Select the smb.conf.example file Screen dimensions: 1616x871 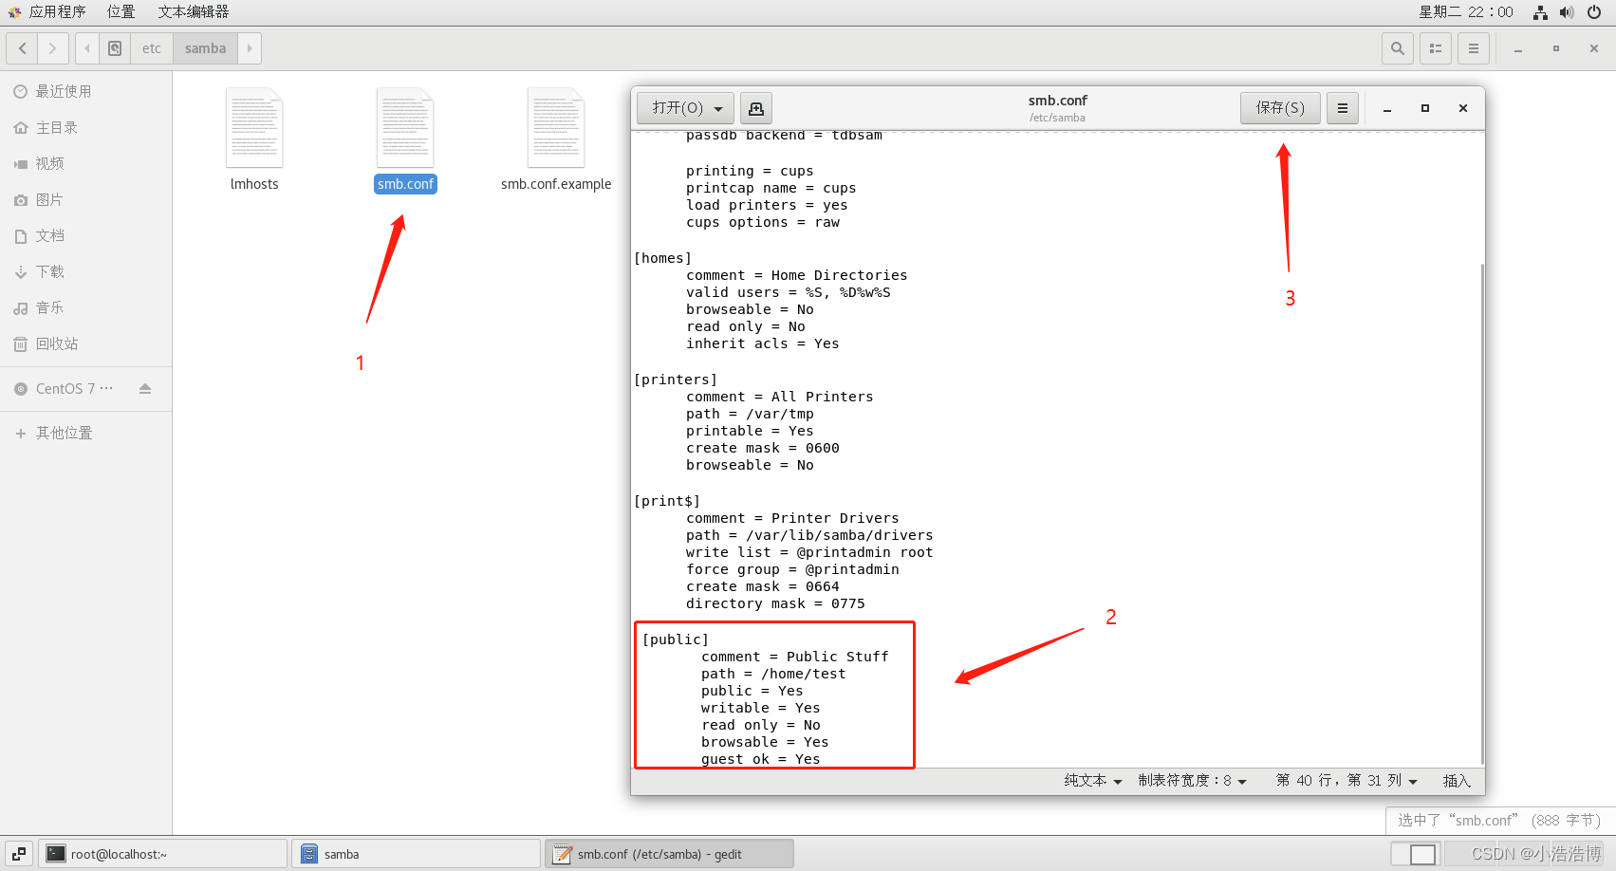coord(556,140)
